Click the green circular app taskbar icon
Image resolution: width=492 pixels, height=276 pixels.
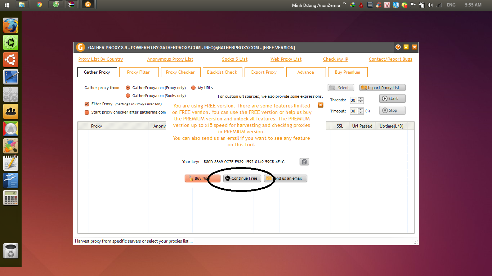coord(55,5)
